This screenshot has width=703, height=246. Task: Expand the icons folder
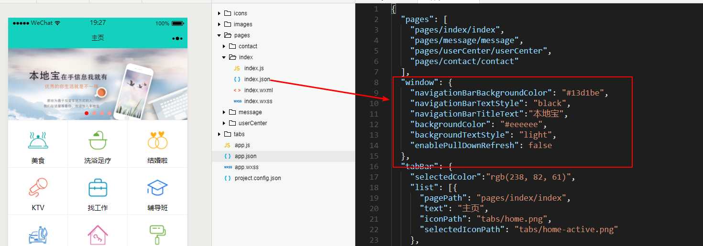[220, 13]
